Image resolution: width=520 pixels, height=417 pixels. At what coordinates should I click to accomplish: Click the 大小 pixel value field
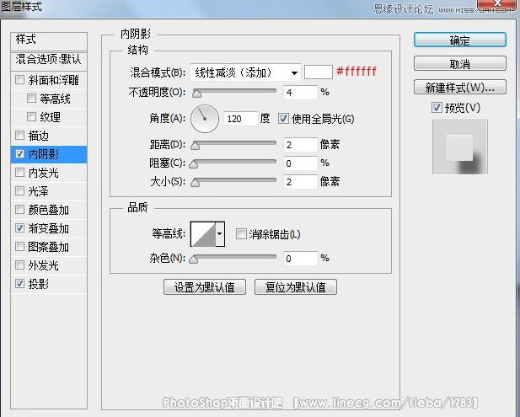click(x=301, y=182)
